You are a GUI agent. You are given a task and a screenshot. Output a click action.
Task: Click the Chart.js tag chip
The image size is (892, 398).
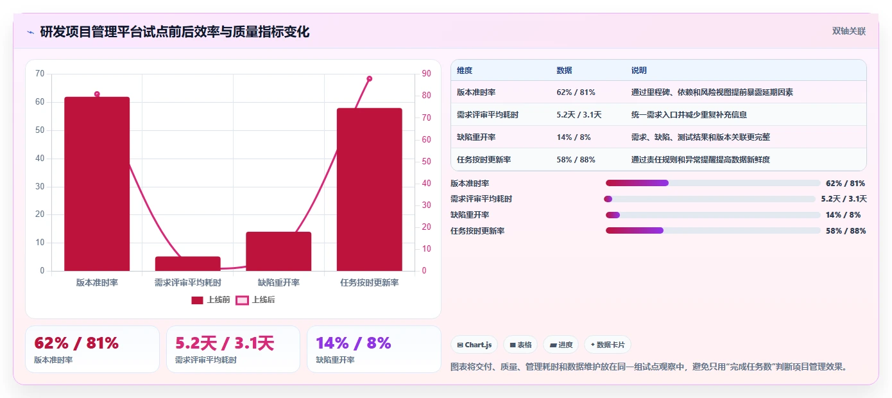[x=474, y=345]
